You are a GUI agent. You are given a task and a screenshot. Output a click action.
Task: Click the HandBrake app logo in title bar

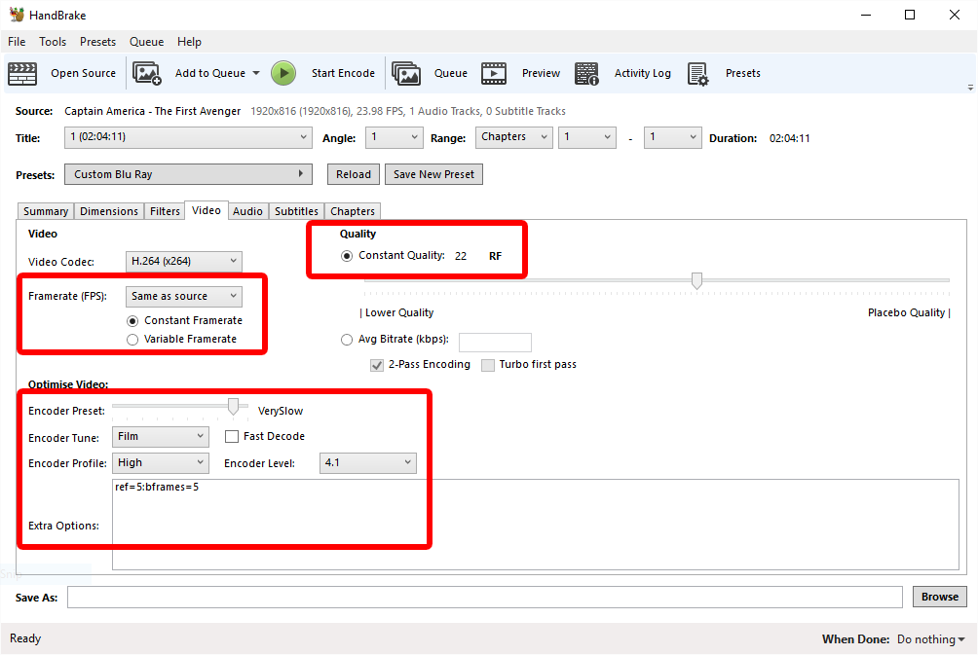[17, 15]
